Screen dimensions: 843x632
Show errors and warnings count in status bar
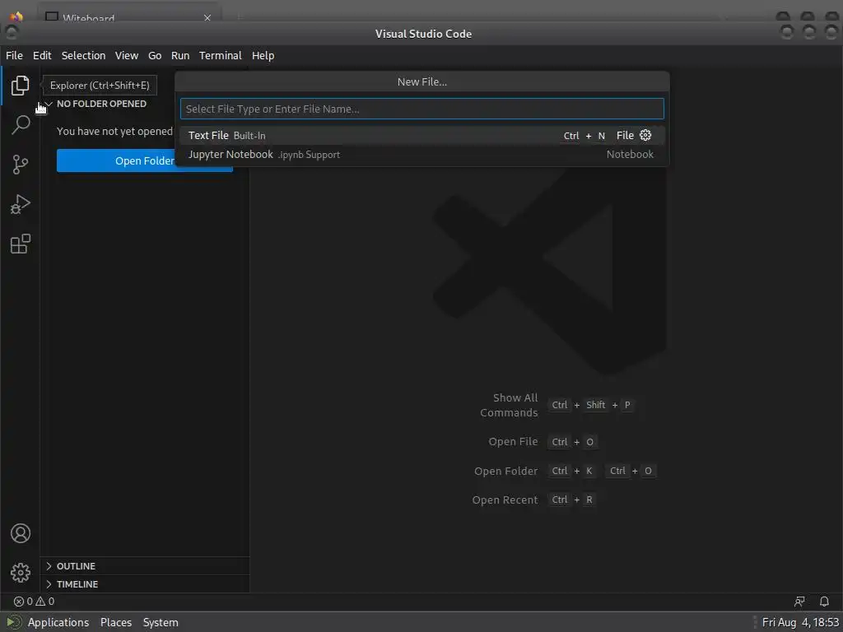34,602
